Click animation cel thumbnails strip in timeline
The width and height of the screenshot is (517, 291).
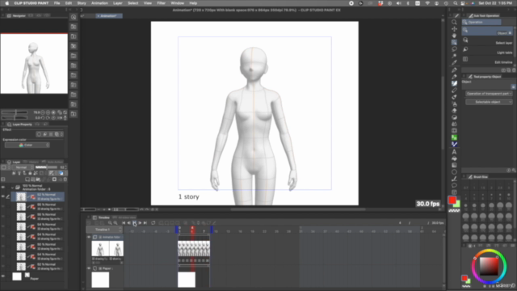tap(194, 248)
